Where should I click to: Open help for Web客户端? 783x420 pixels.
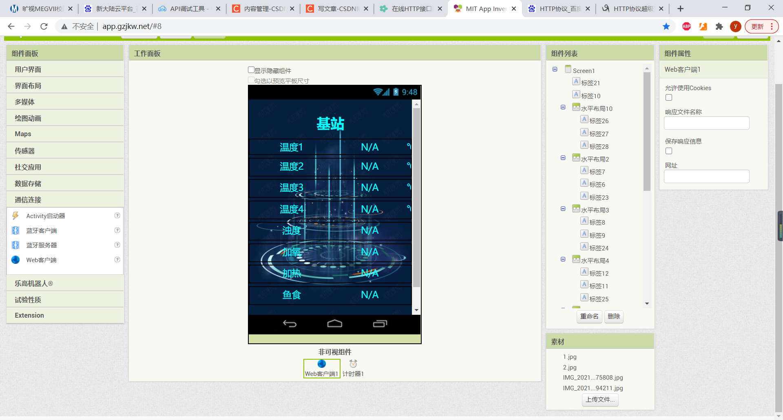(x=117, y=260)
